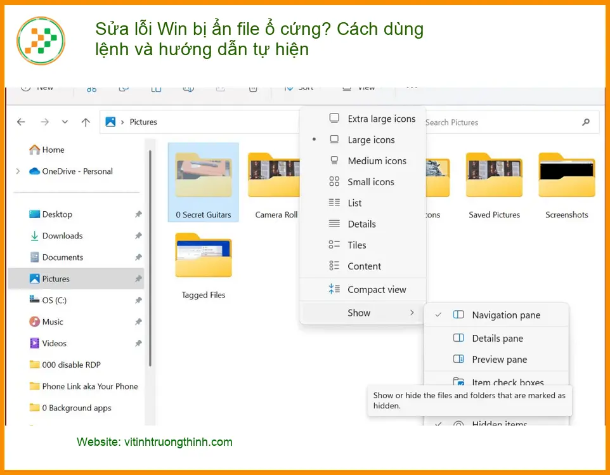
Task: Open OS (C:) drive in sidebar
Action: pos(48,301)
